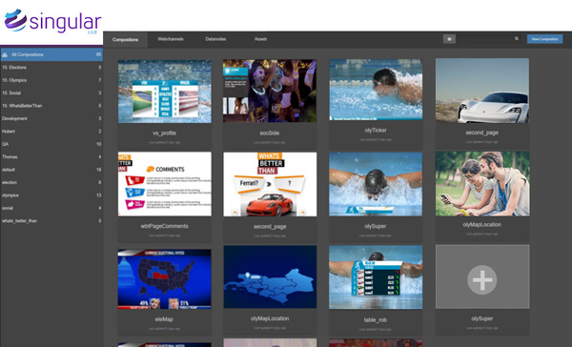Select the whats_better_than folder

coord(51,221)
